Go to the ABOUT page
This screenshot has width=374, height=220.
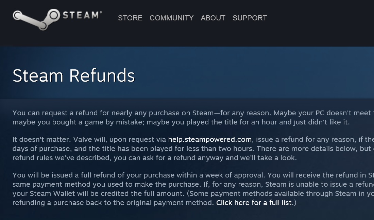pos(213,18)
